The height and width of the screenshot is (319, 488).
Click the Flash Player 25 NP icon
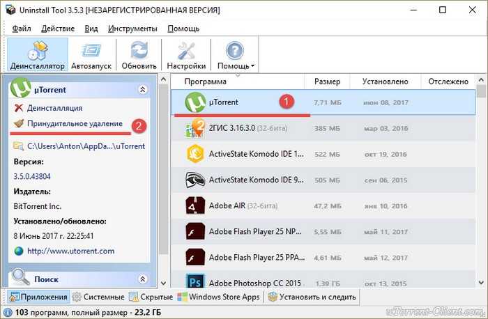(195, 231)
